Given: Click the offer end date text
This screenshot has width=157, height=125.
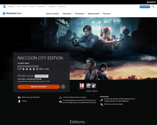Looking at the screenshot, I should [x=30, y=79].
